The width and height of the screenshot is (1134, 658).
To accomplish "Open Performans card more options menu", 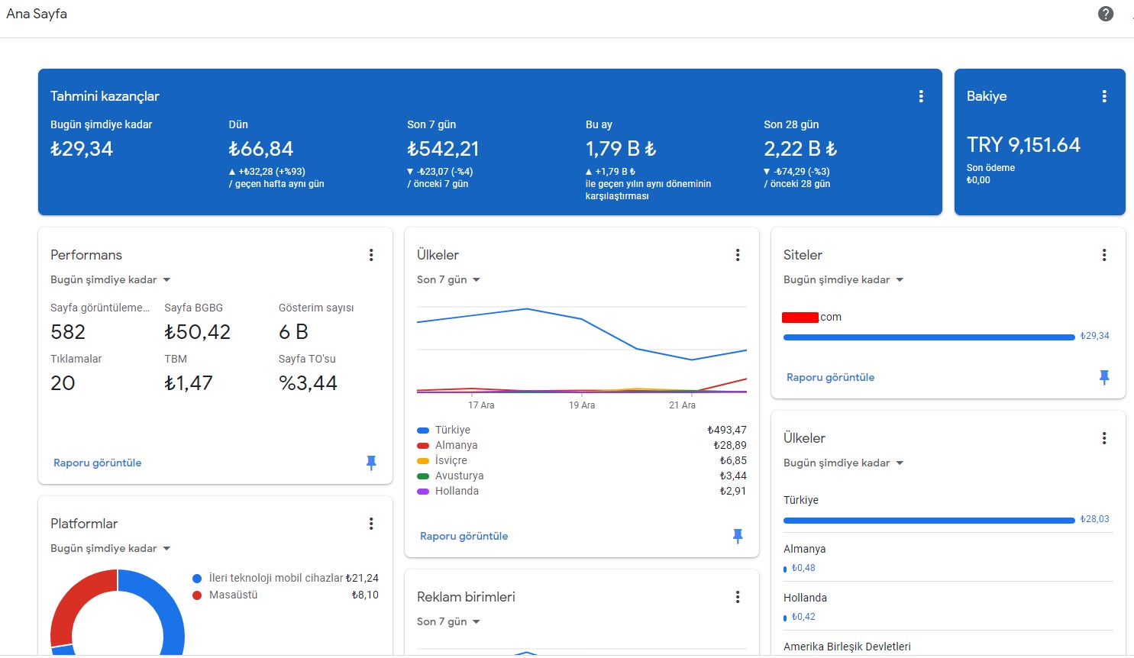I will (x=371, y=255).
